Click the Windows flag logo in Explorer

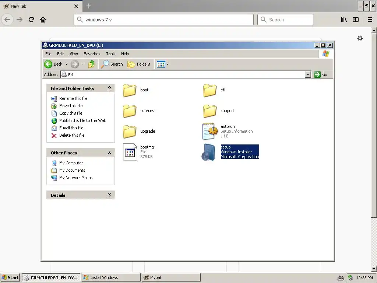326,54
